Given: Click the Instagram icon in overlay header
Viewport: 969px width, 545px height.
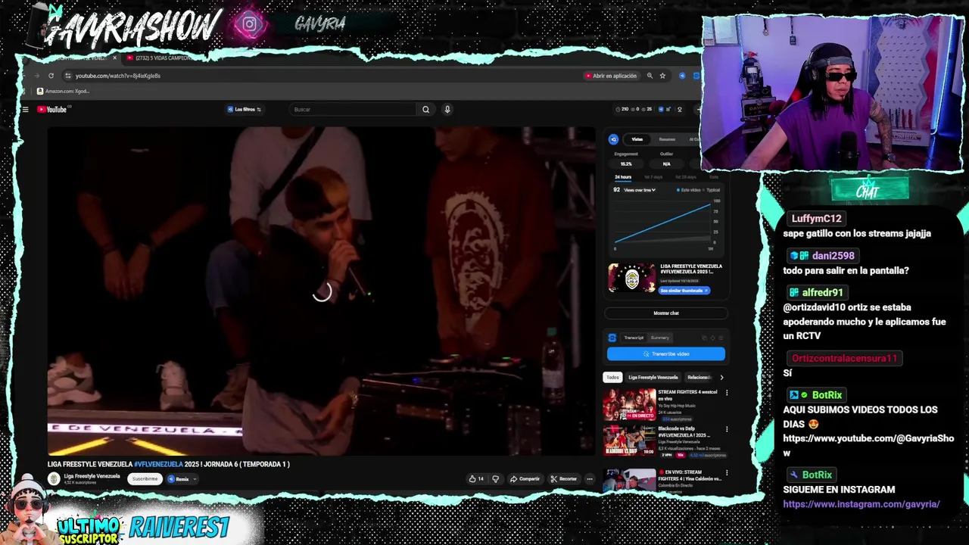Looking at the screenshot, I should pos(249,24).
